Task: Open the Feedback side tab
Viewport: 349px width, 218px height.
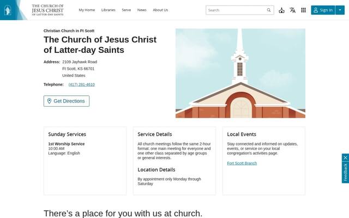Action: pyautogui.click(x=345, y=172)
